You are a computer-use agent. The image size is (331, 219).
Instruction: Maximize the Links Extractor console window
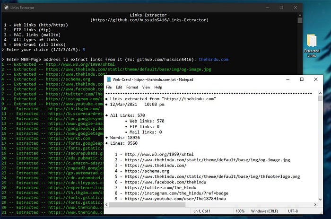(281, 8)
